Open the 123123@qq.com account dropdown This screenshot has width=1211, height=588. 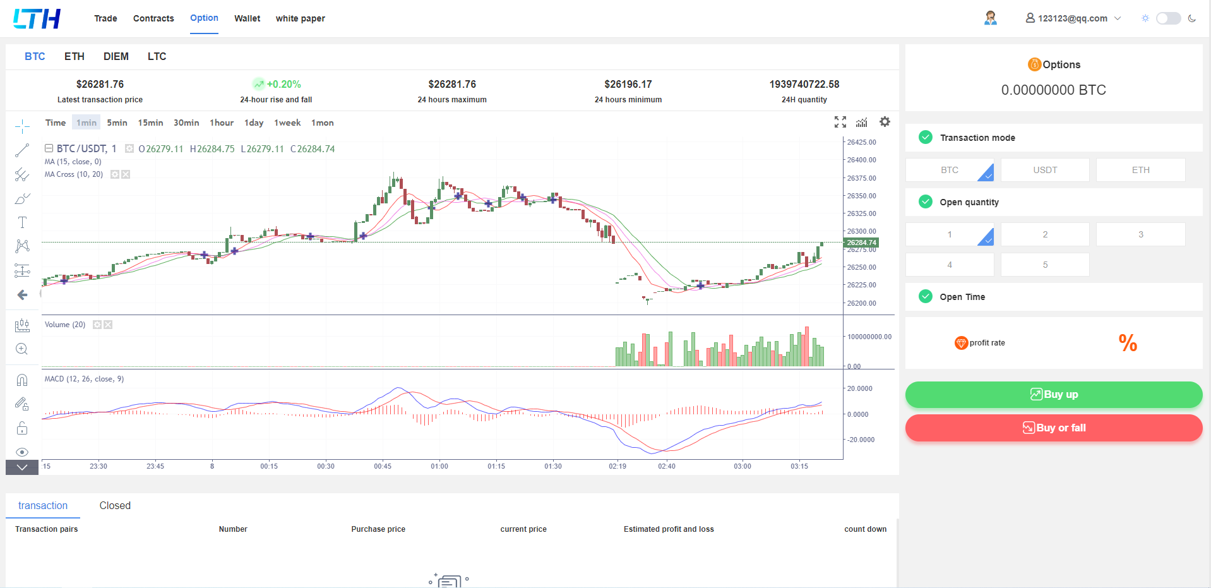(1073, 18)
